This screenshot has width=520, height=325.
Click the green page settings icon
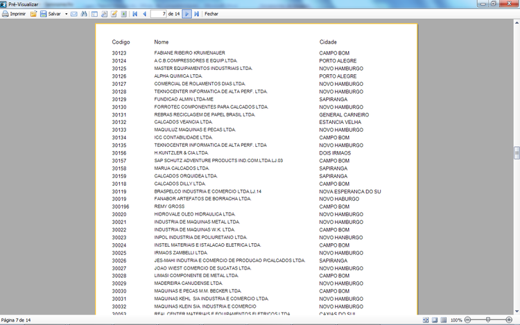[123, 14]
